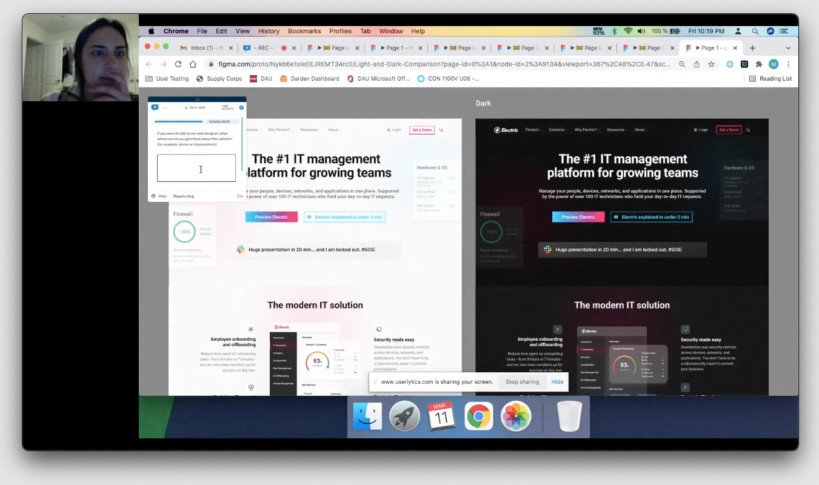The width and height of the screenshot is (819, 485).
Task: Open Calendar from the Dock
Action: 441,416
